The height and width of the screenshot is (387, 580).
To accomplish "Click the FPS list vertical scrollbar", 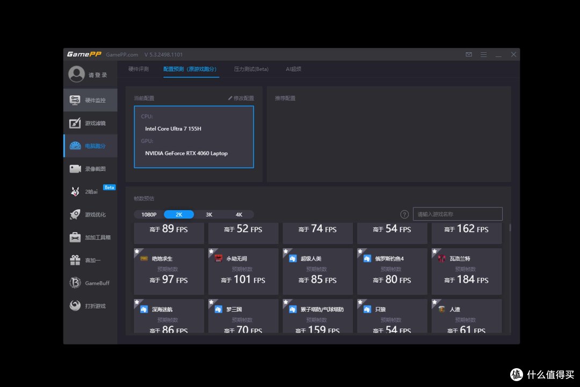I will point(510,227).
